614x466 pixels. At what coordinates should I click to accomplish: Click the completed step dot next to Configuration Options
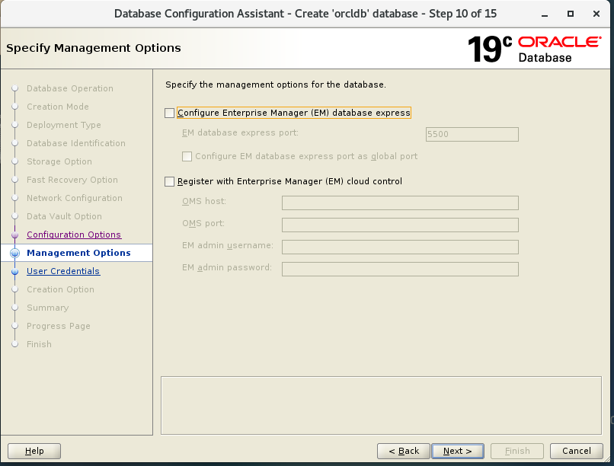16,235
